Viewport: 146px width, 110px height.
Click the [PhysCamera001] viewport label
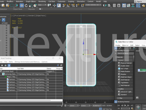(21, 16)
